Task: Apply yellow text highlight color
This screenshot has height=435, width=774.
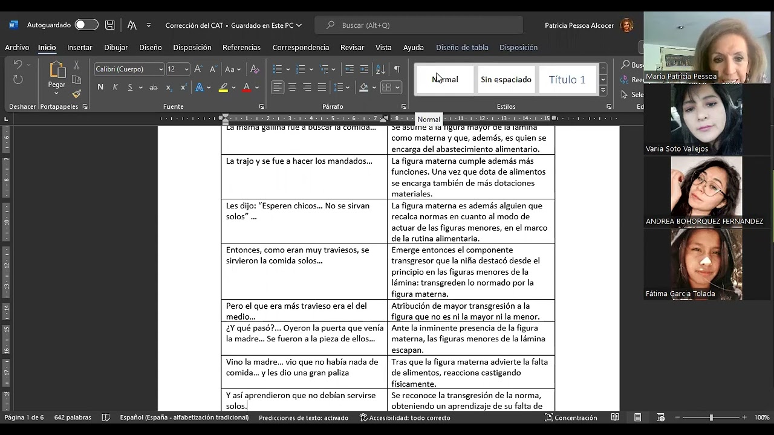Action: [x=223, y=88]
